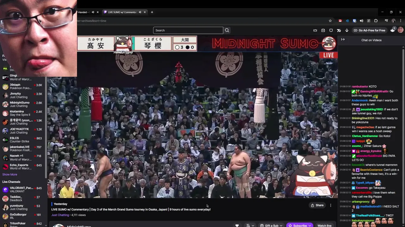Open ESLCS Counter-Strike channel in sidebar
Screen dimensions: 405x227
(x=23, y=140)
